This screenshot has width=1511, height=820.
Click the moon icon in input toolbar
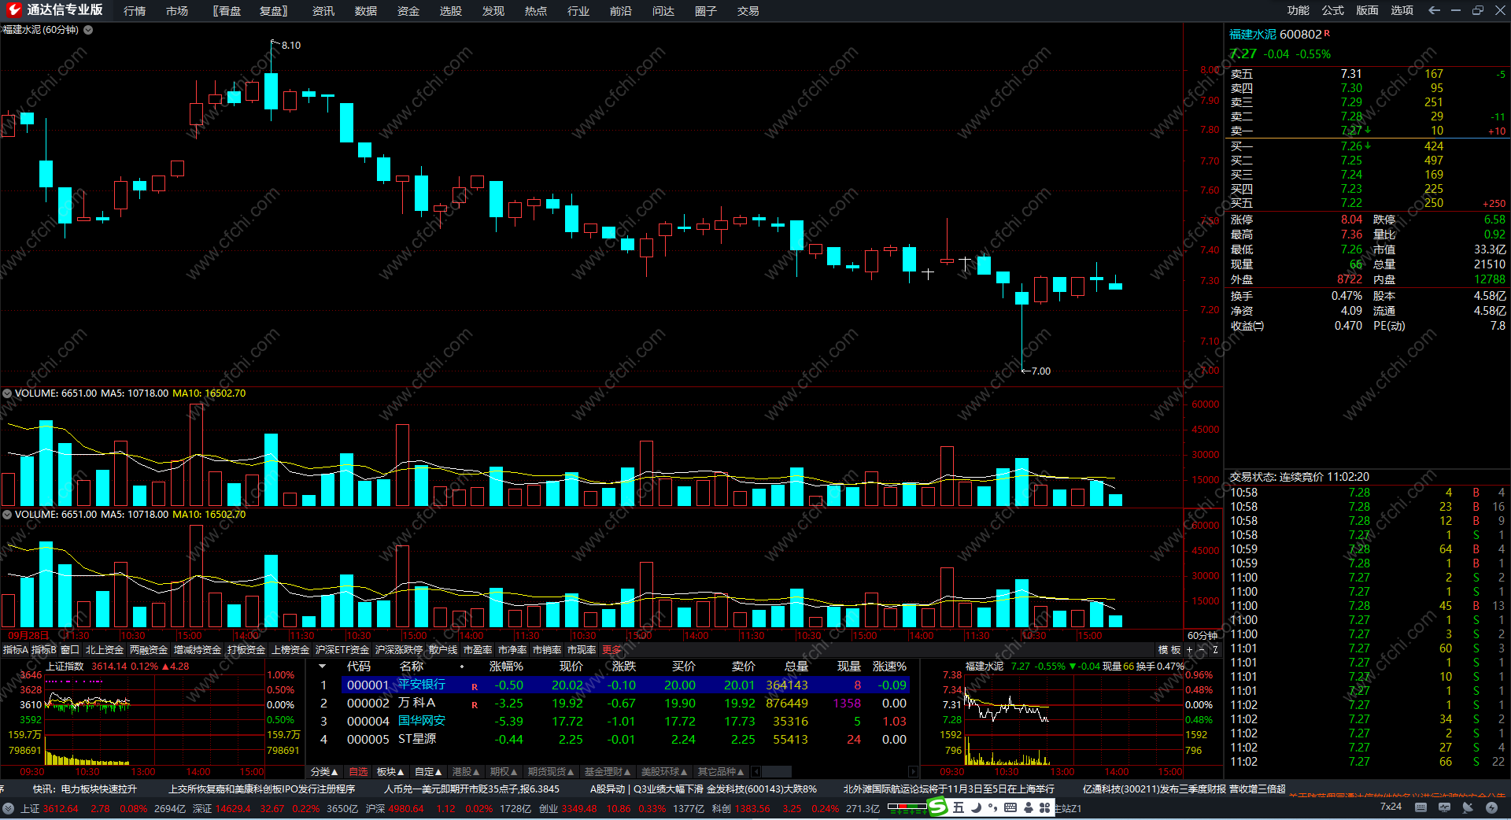(976, 807)
